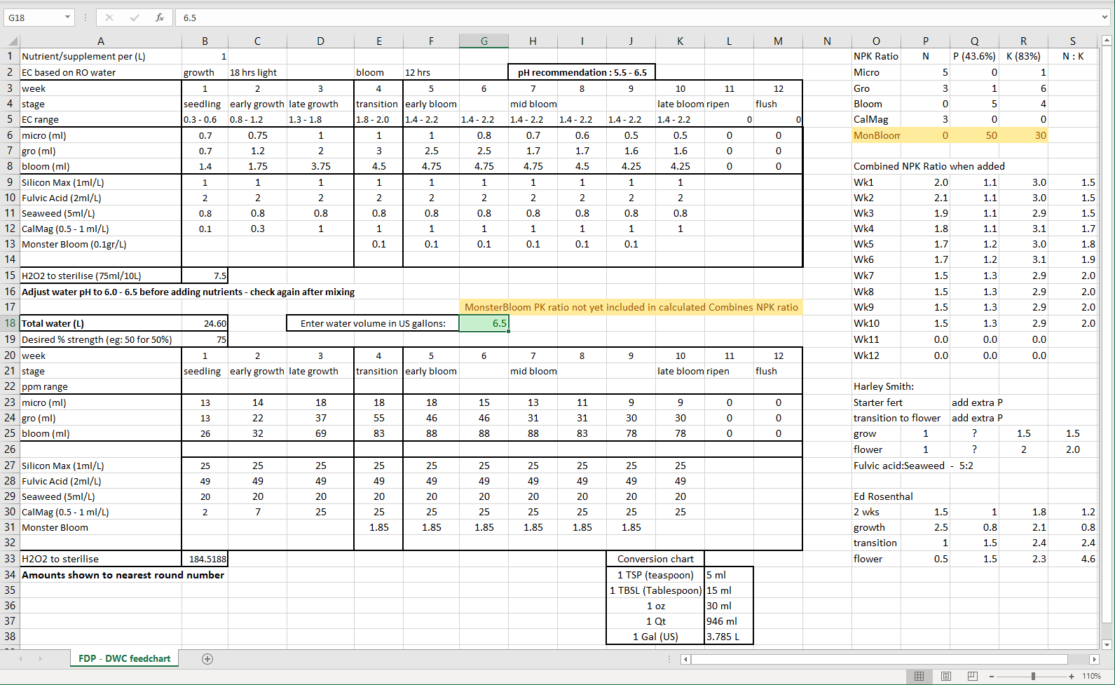Expand the formula bar chevron
1115x685 pixels.
1105,18
